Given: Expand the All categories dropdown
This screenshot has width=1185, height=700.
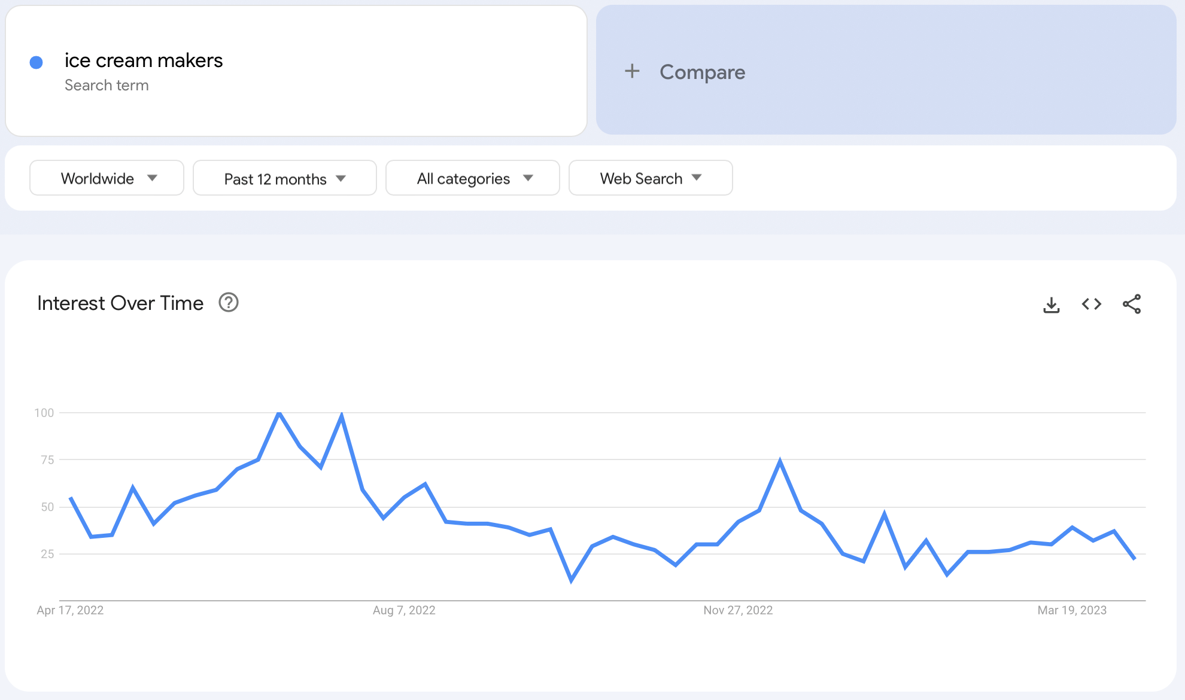Looking at the screenshot, I should click(472, 178).
